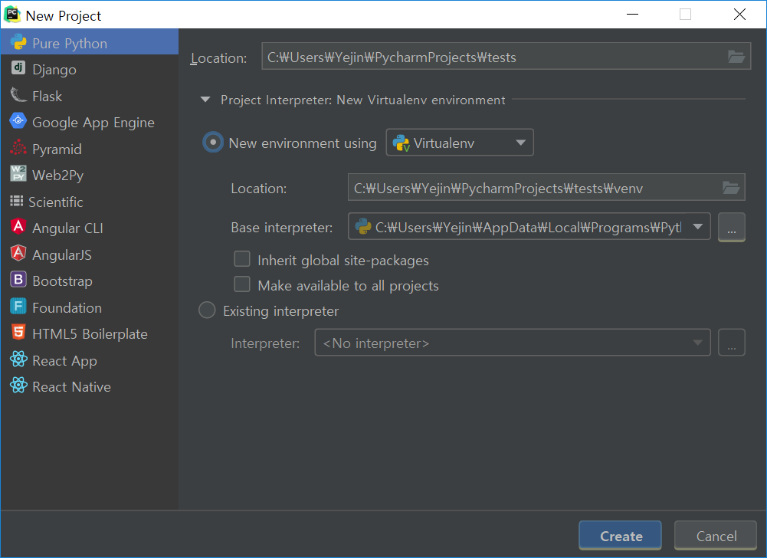
Task: Click the Scientific grid icon
Action: (17, 201)
